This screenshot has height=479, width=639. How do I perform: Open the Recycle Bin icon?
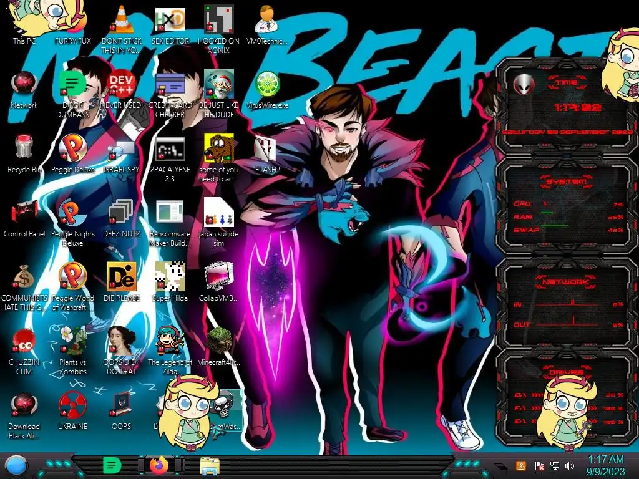[24, 154]
